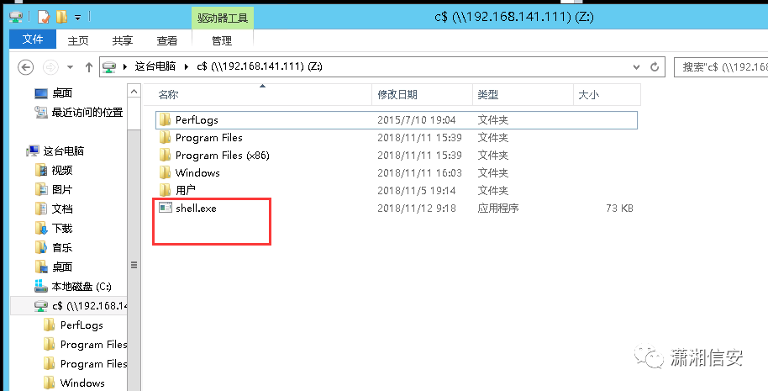This screenshot has height=391, width=768.
Task: Go up one level with Up arrow
Action: [x=89, y=67]
